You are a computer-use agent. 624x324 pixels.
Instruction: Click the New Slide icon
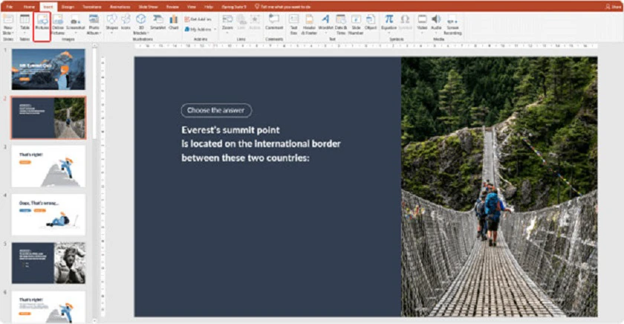8,20
